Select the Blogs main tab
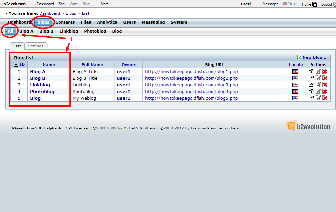 click(43, 22)
